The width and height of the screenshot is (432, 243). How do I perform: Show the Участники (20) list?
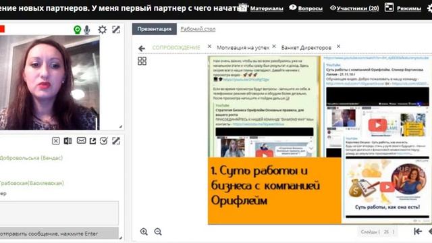(x=358, y=9)
